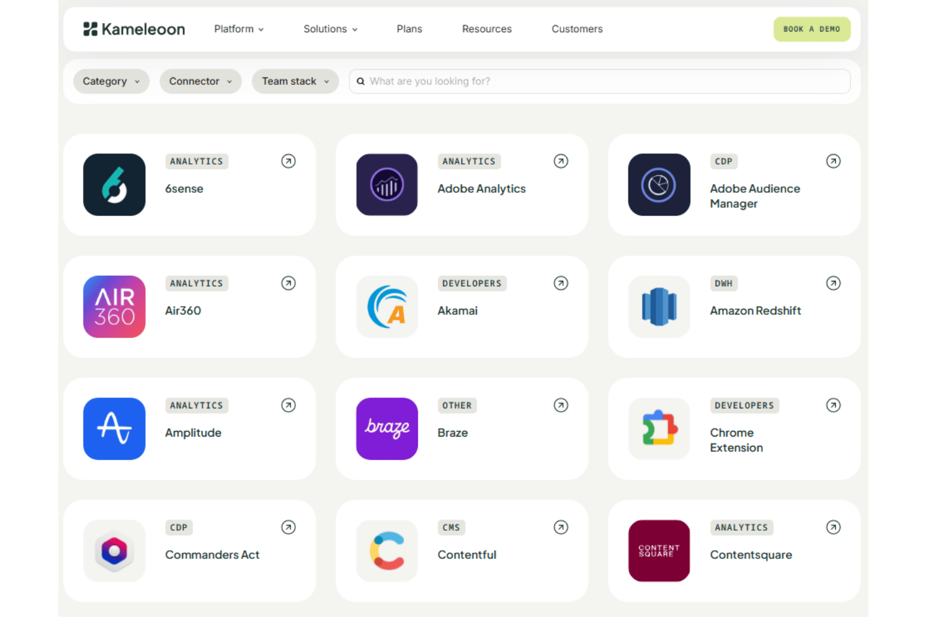Open the Contentsquare title link
930x620 pixels.
click(x=752, y=555)
